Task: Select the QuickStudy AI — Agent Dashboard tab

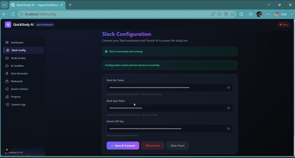Action: pos(37,5)
